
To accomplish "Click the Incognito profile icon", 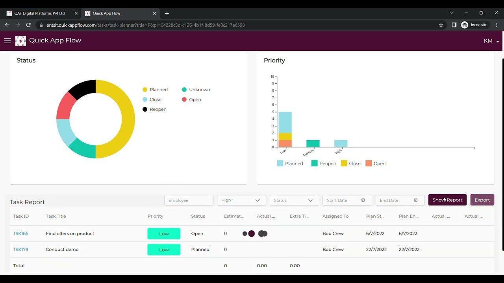I will point(465,25).
